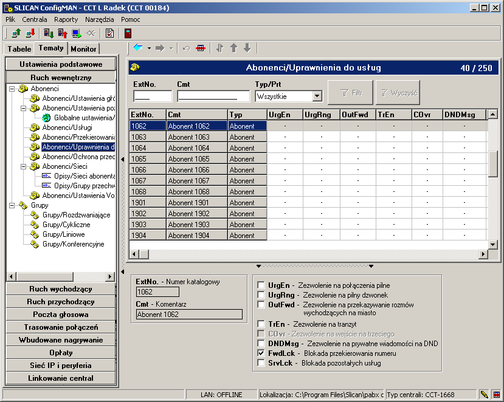The width and height of the screenshot is (504, 402).
Task: Open the Narzędzia menu
Action: (99, 19)
